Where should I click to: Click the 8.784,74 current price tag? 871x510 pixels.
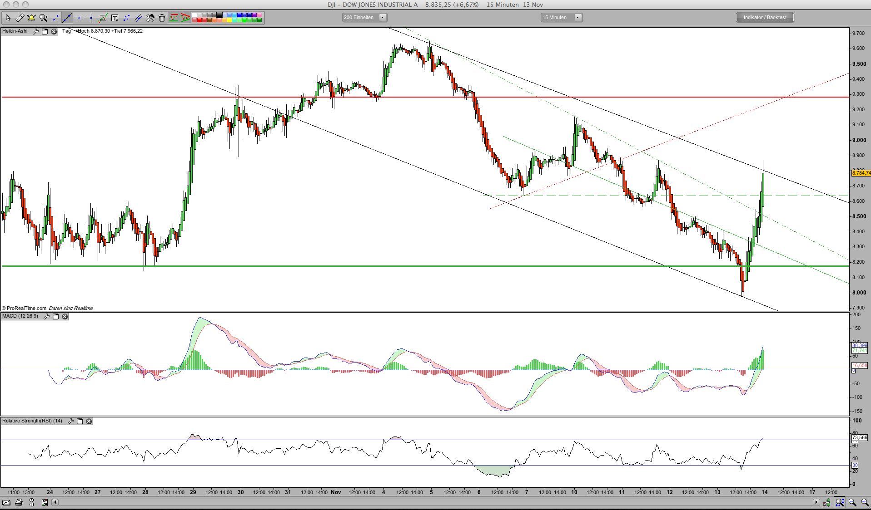click(x=861, y=173)
